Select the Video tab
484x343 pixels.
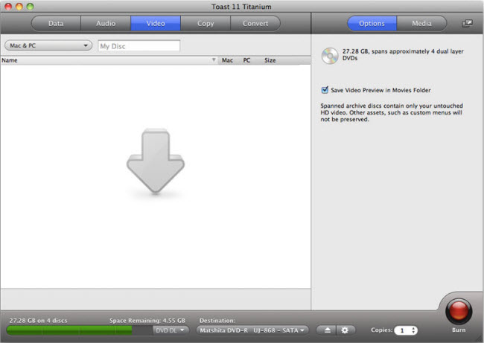[x=156, y=24]
